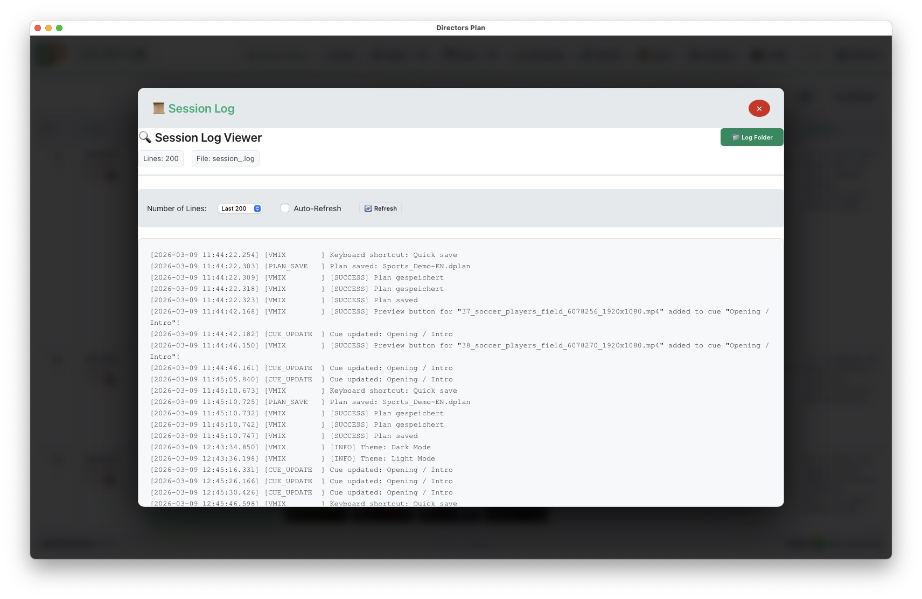Click the Directors Plan title bar text
922x599 pixels.
tap(460, 27)
